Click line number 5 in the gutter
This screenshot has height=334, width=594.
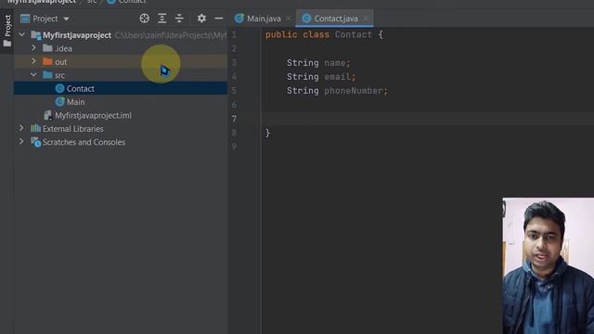[234, 91]
